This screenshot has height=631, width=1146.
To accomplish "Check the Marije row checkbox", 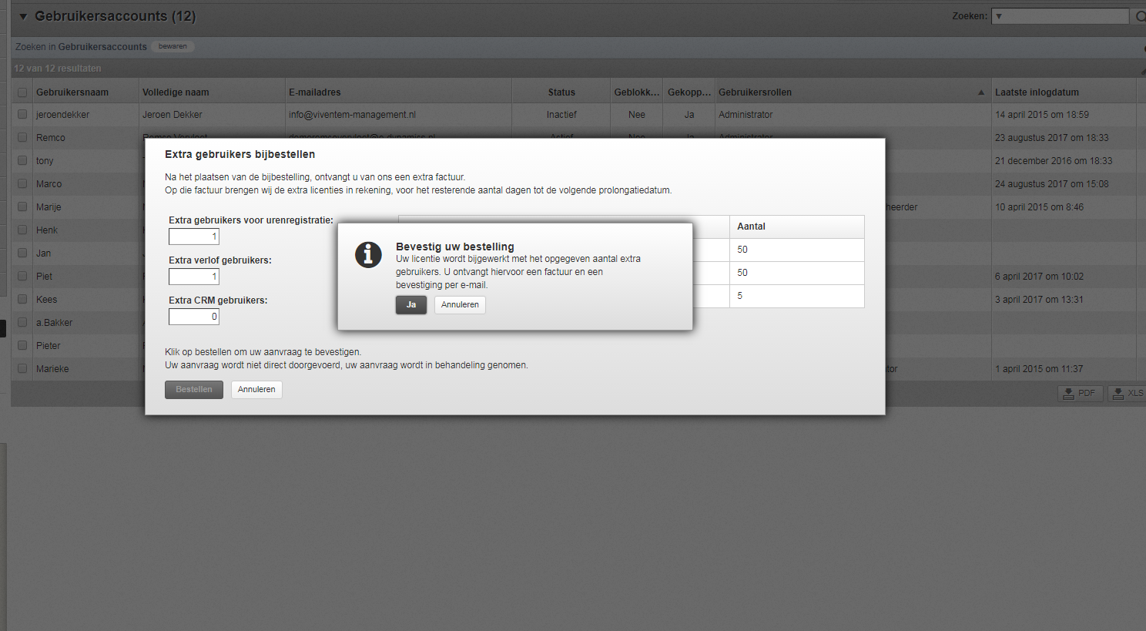I will click(22, 206).
